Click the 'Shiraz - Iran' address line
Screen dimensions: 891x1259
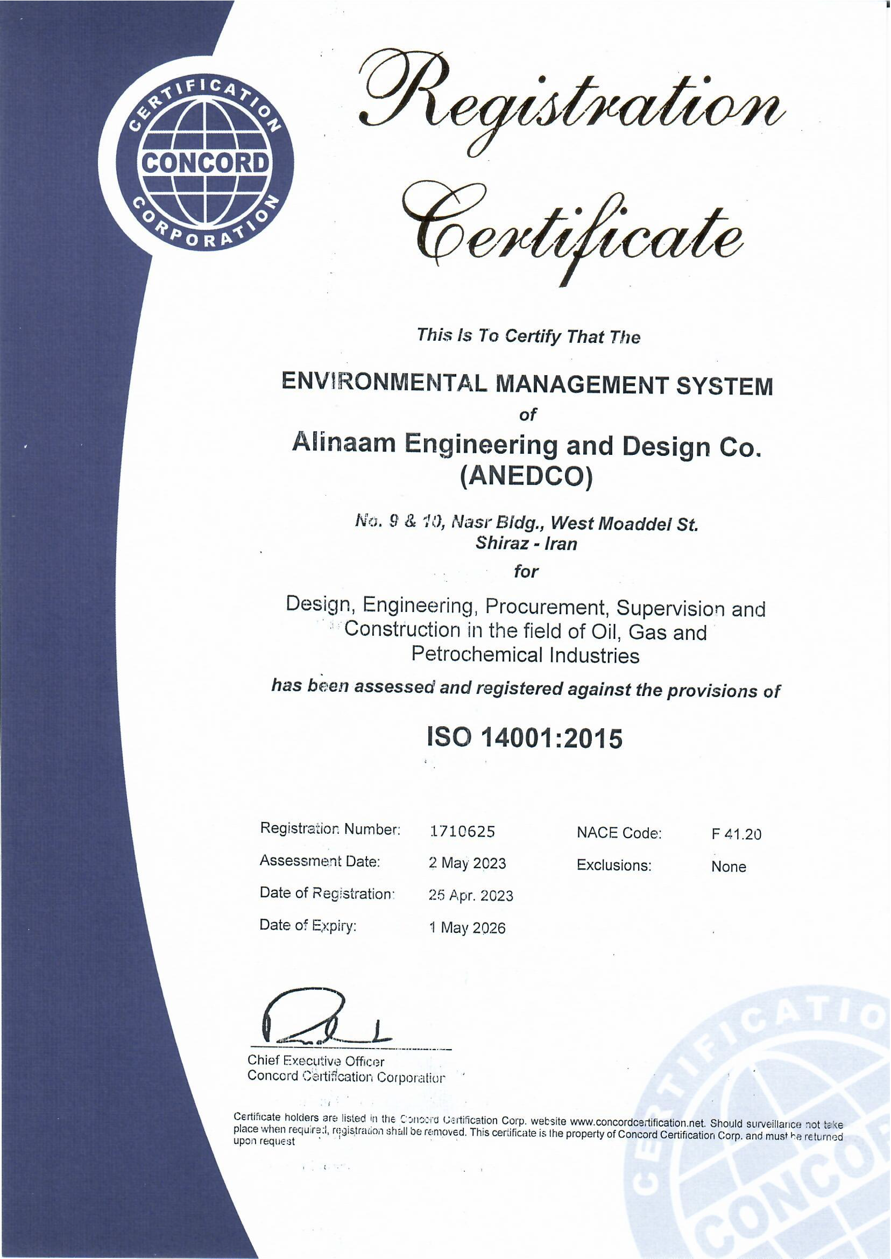tap(526, 544)
